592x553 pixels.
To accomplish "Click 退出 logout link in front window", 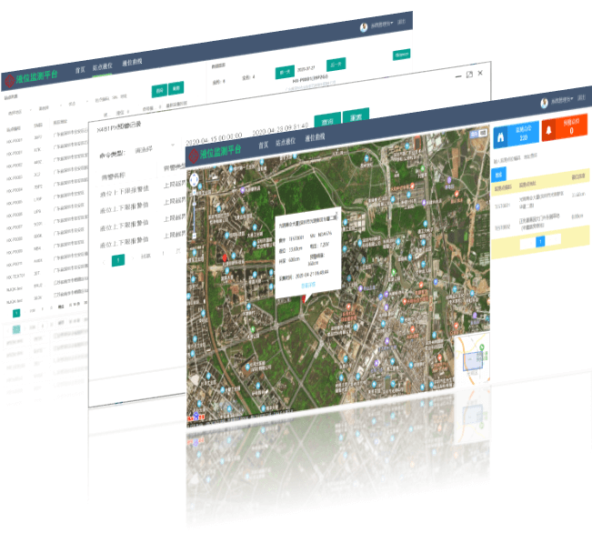I will coord(581,97).
